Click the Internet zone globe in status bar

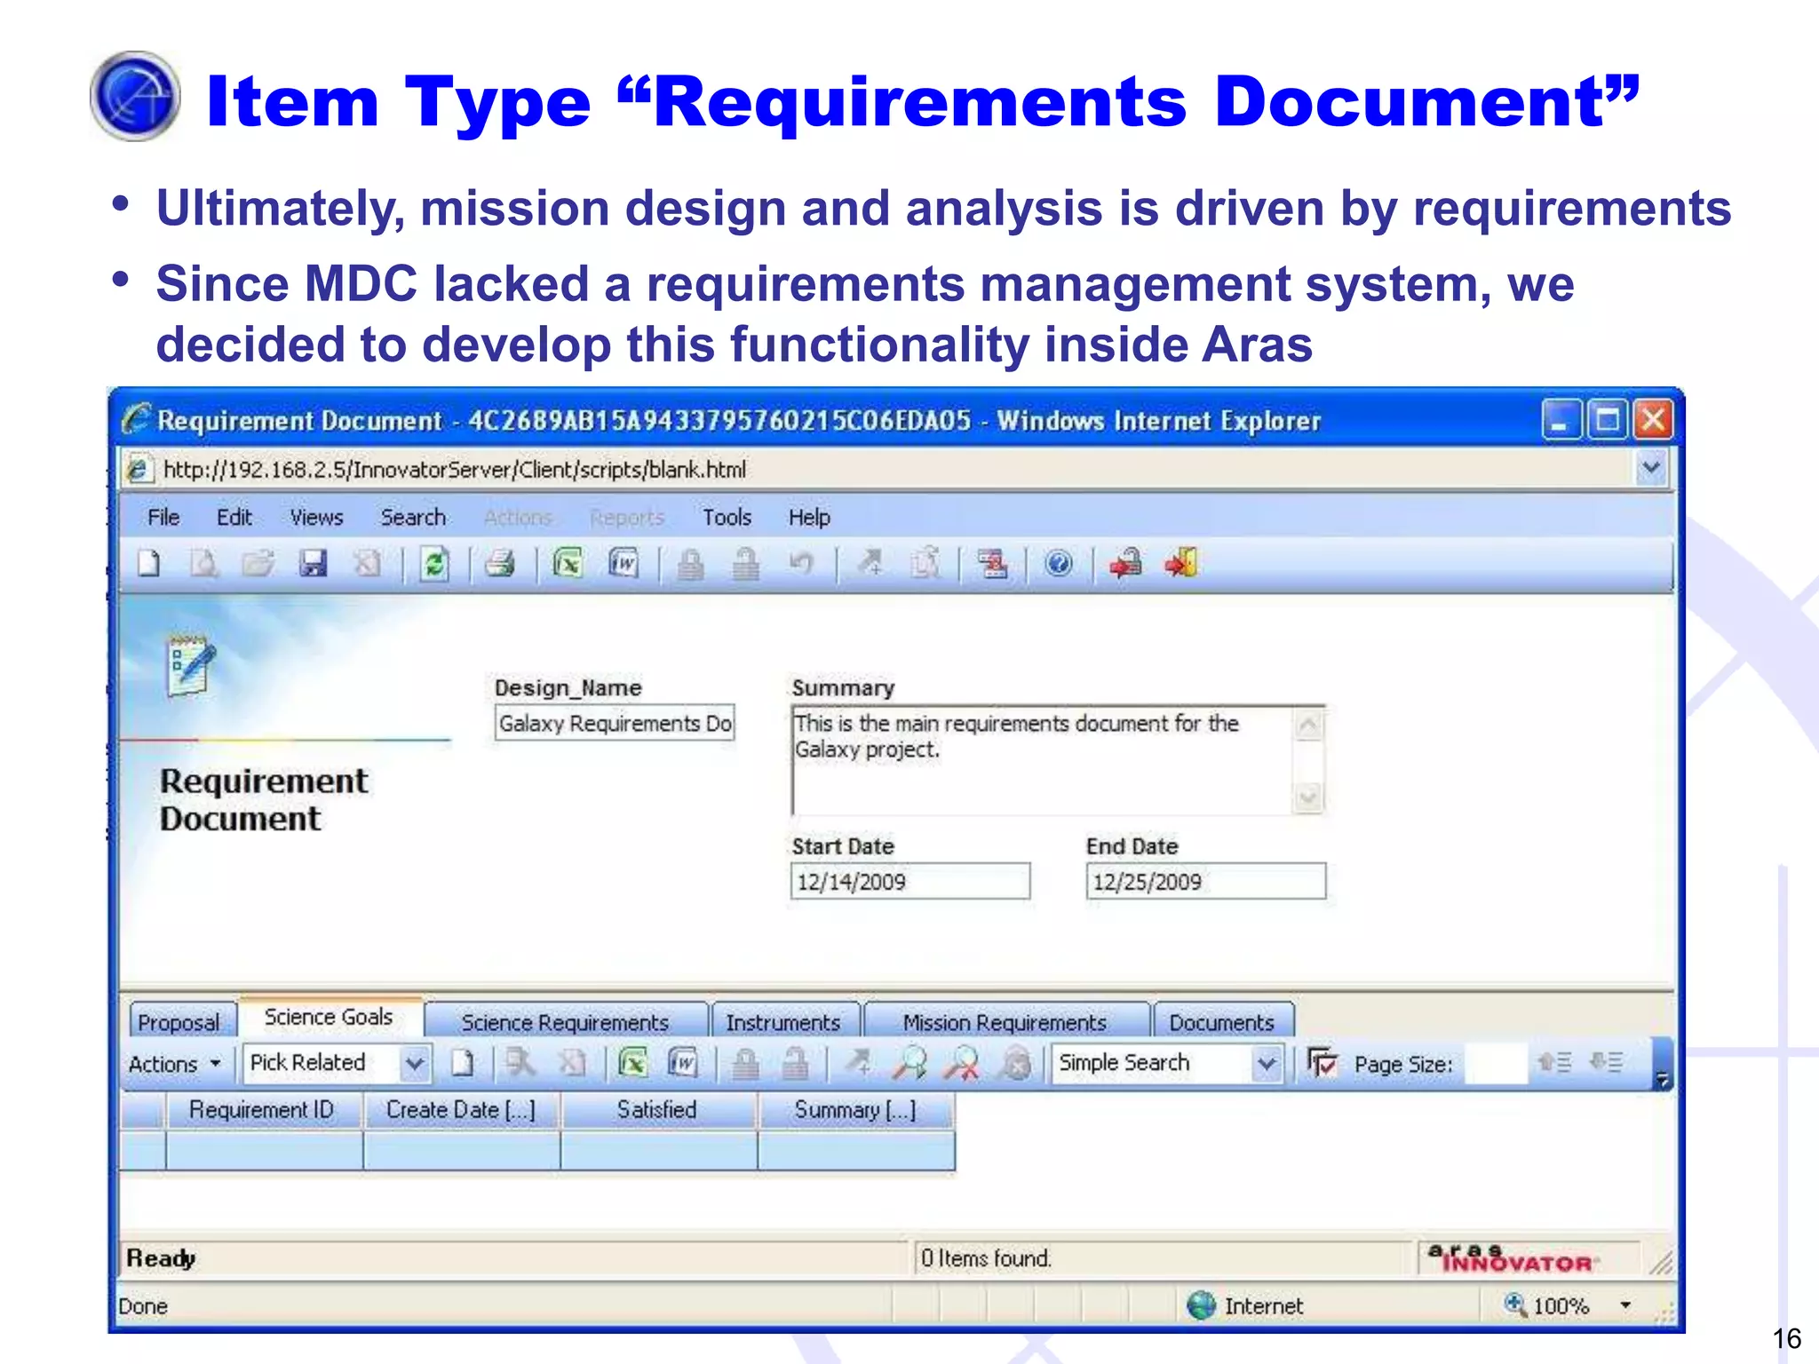point(1201,1305)
